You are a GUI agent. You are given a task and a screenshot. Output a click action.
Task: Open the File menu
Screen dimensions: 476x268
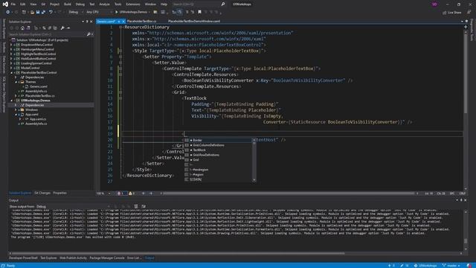click(x=13, y=4)
